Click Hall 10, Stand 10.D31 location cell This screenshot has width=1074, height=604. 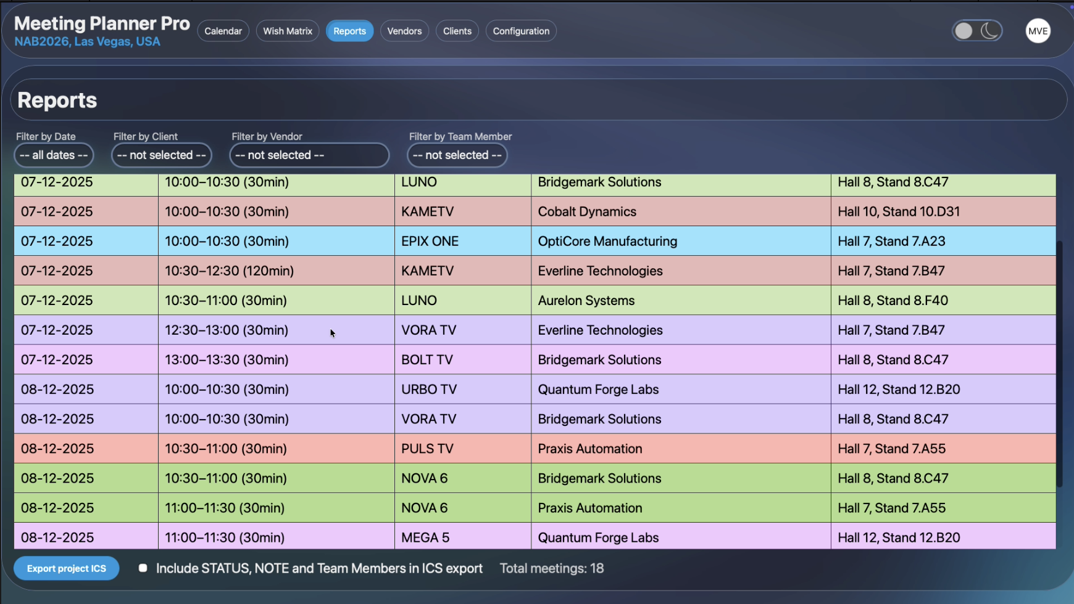click(943, 211)
